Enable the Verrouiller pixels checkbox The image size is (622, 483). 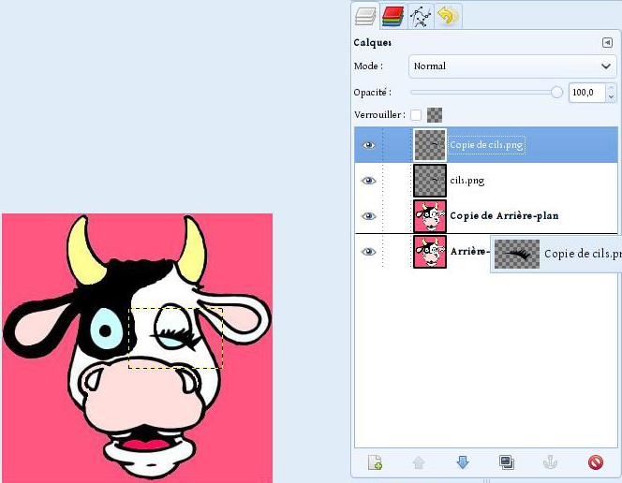416,115
